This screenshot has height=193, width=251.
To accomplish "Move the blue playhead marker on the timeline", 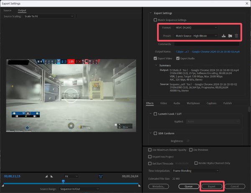I will (63, 181).
